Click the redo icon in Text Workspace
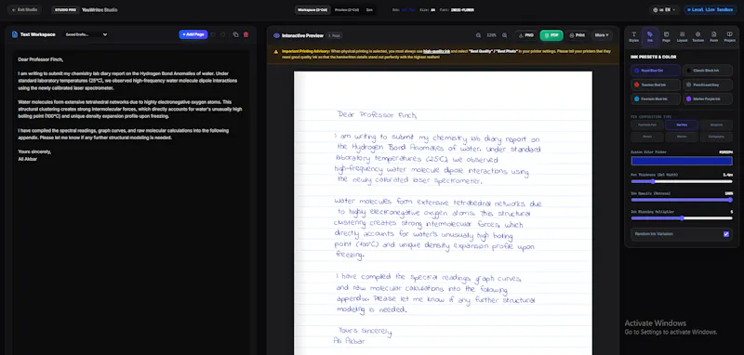744x355 pixels. [223, 34]
